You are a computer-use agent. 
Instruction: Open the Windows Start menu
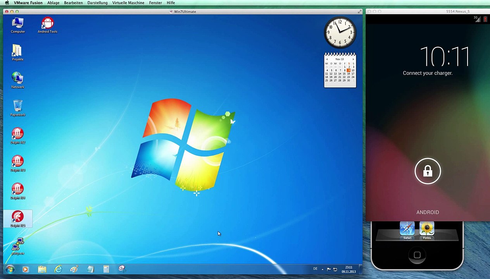(10, 269)
